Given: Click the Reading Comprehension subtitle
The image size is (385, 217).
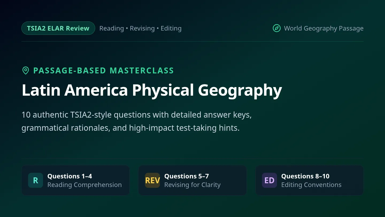Looking at the screenshot, I should click(84, 185).
